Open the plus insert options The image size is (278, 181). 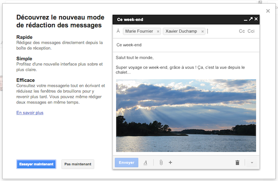(170, 163)
